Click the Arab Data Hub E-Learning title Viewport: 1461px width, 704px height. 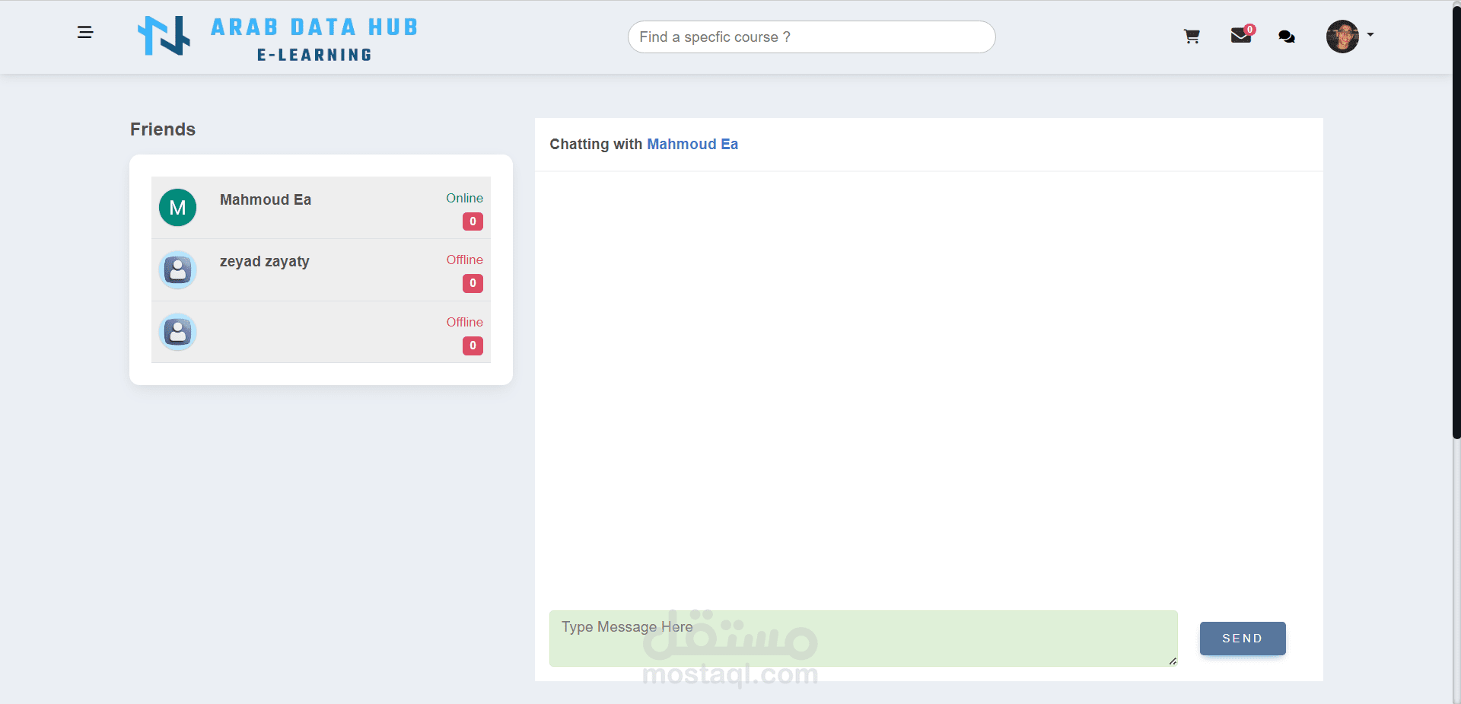point(314,39)
